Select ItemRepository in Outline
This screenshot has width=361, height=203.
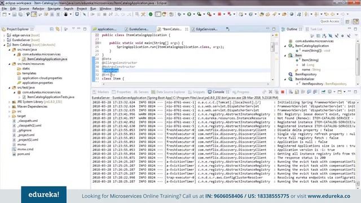[306, 74]
